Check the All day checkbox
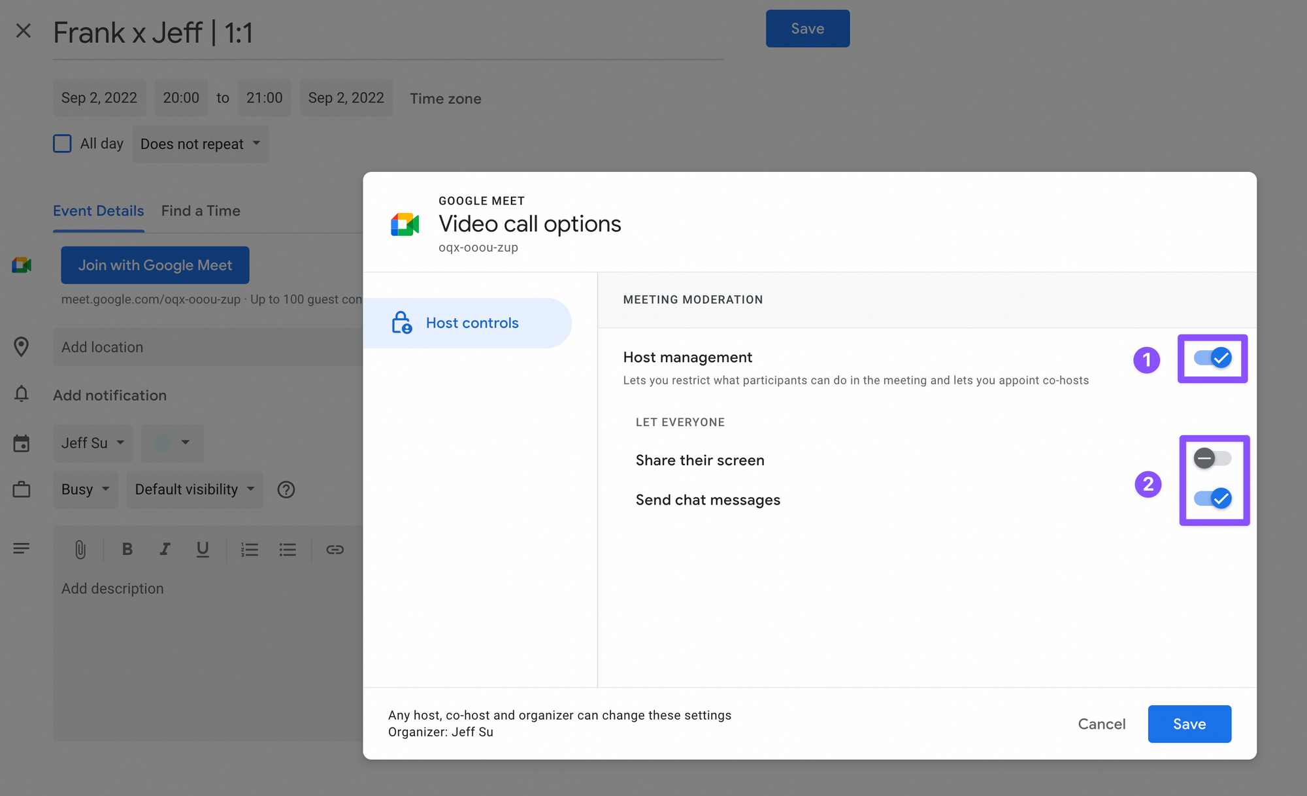Viewport: 1307px width, 796px height. coord(63,144)
